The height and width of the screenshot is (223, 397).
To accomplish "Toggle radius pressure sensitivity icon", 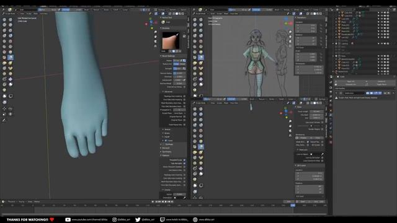I will coord(184,61).
